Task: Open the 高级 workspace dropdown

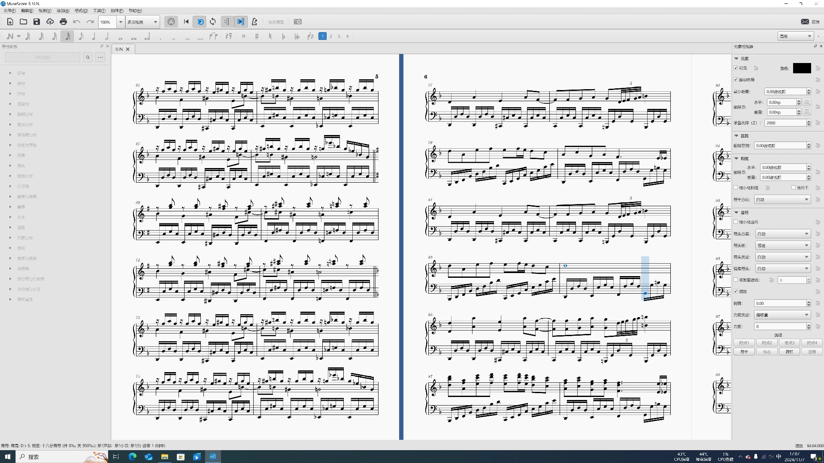Action: click(x=796, y=36)
